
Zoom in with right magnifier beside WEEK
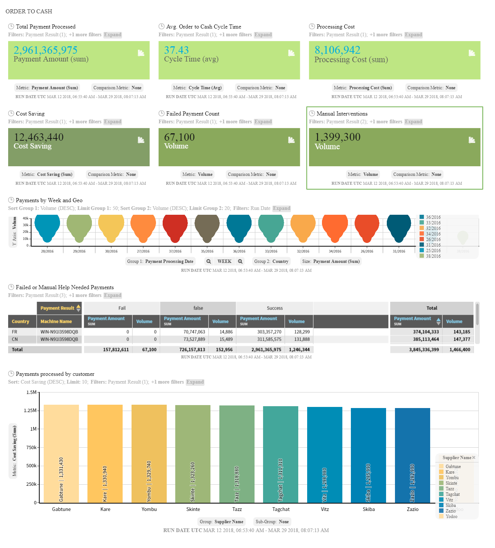pos(240,261)
